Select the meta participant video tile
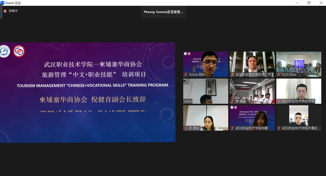The image size is (326, 176). 205,90
